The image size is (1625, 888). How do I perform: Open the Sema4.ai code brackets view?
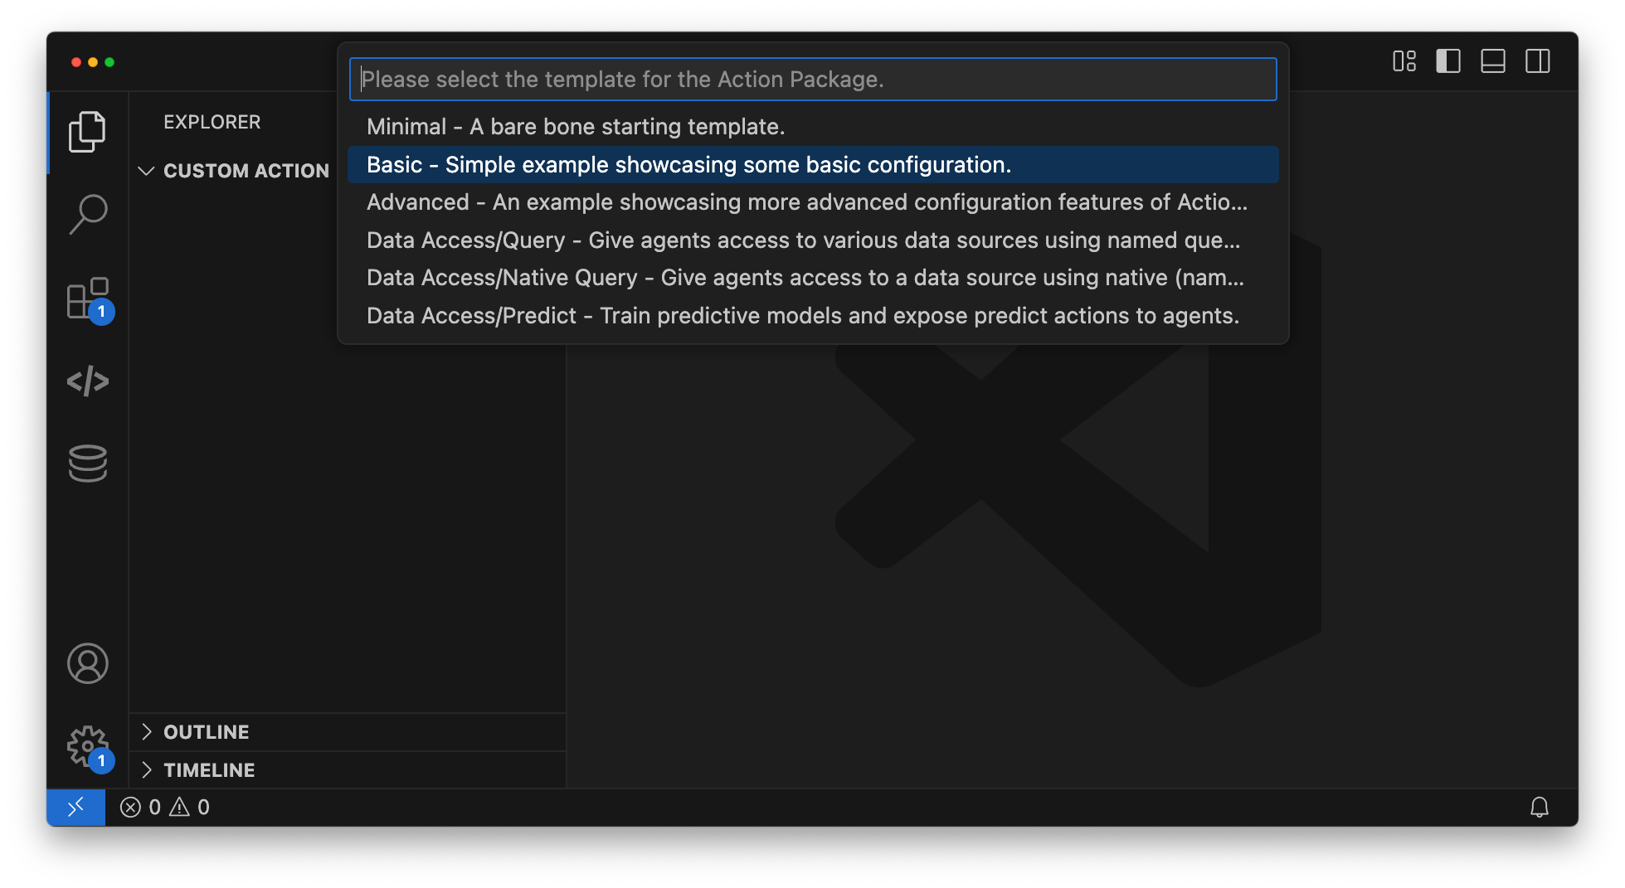[87, 381]
